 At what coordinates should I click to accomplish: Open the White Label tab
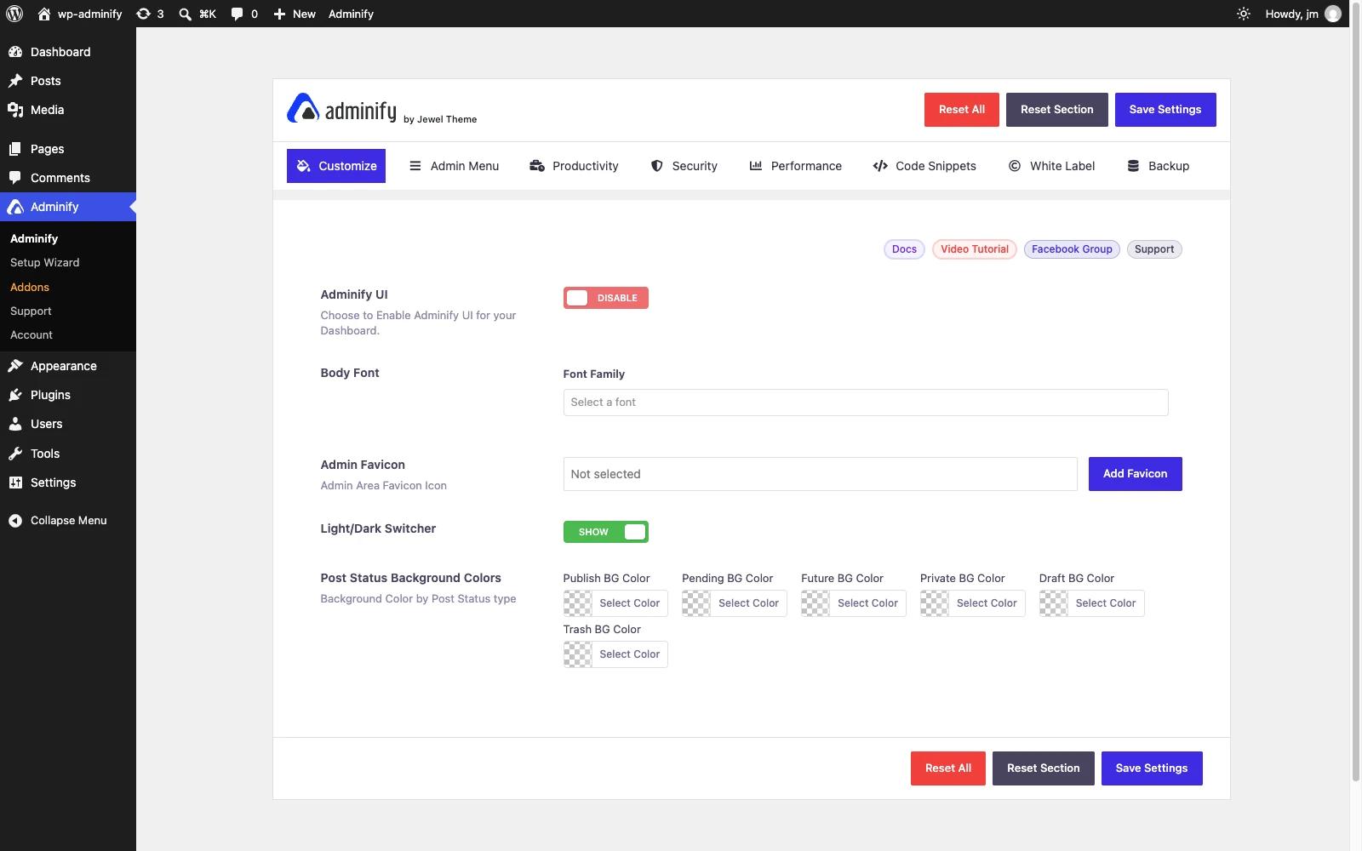point(1051,166)
